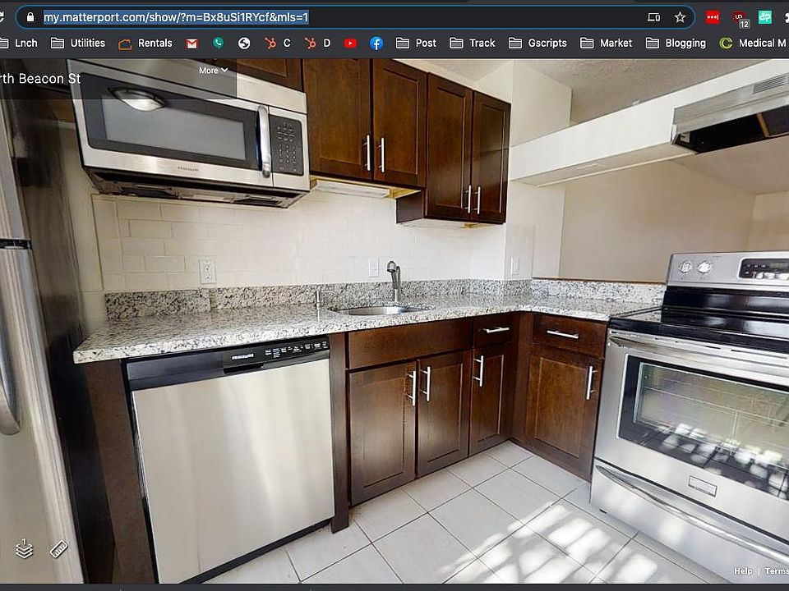Viewport: 789px width, 591px height.
Task: Click the Terms link
Action: pos(777,571)
